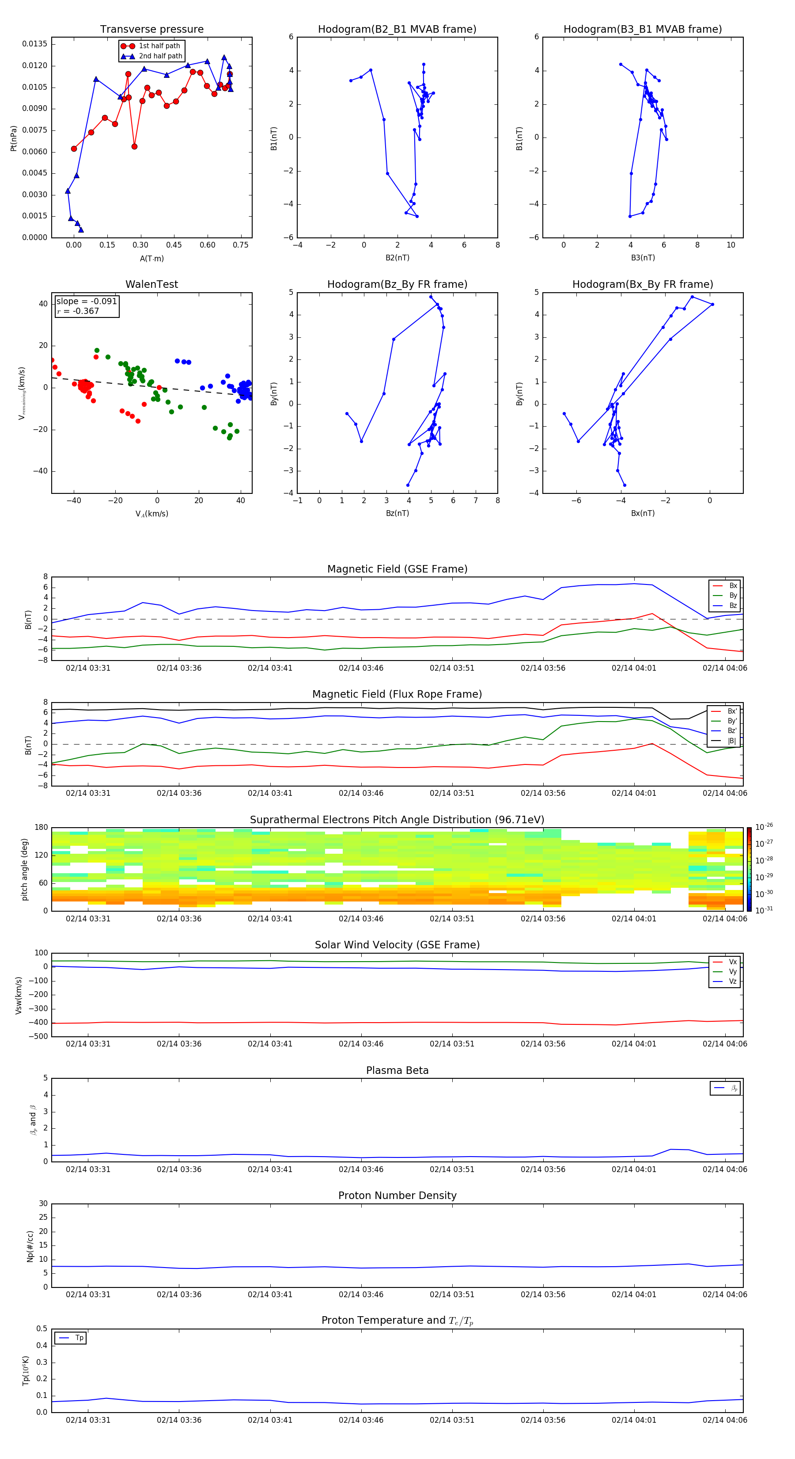Click 'Hodogram(Bx_By FR frame)' title
This screenshot has width=795, height=1459.
pyautogui.click(x=643, y=284)
